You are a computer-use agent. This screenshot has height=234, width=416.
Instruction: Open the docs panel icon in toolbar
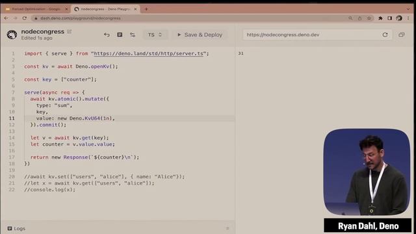(x=120, y=34)
